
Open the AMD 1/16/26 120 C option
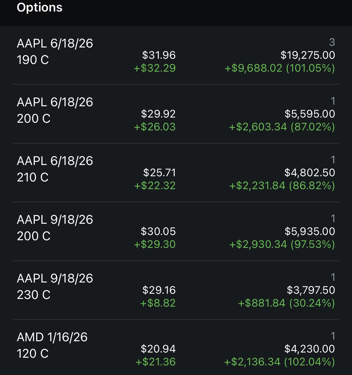[x=52, y=345]
